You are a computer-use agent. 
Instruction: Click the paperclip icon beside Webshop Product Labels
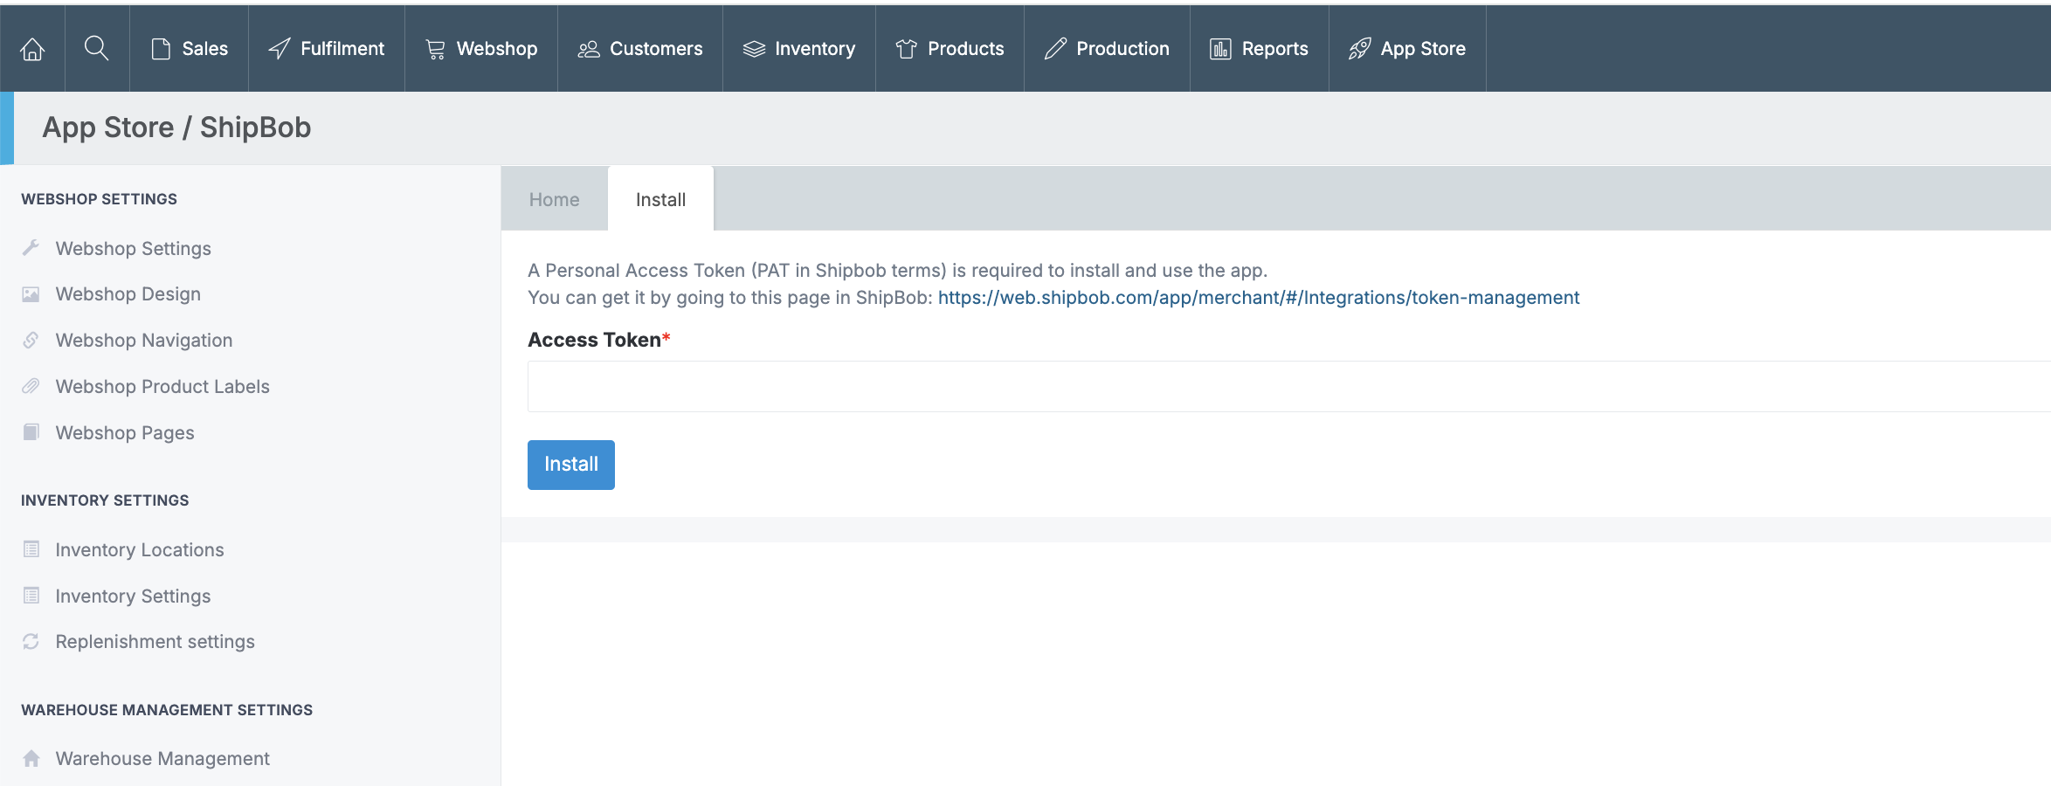[x=31, y=386]
